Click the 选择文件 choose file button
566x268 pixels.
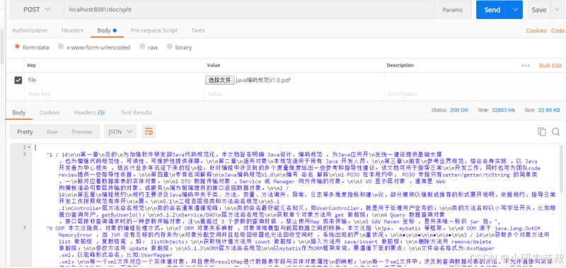pyautogui.click(x=220, y=80)
